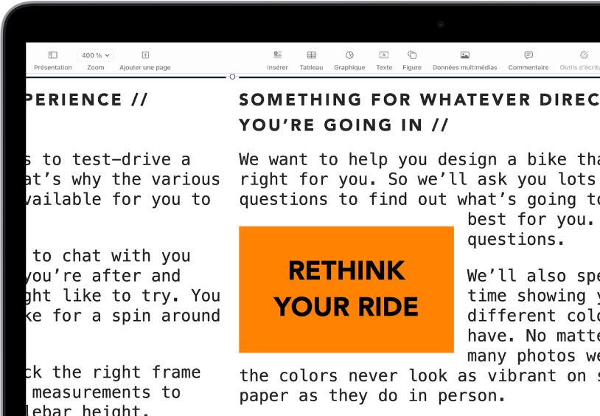Click the circular handle on the ruler line
This screenshot has height=416, width=600.
[x=233, y=77]
